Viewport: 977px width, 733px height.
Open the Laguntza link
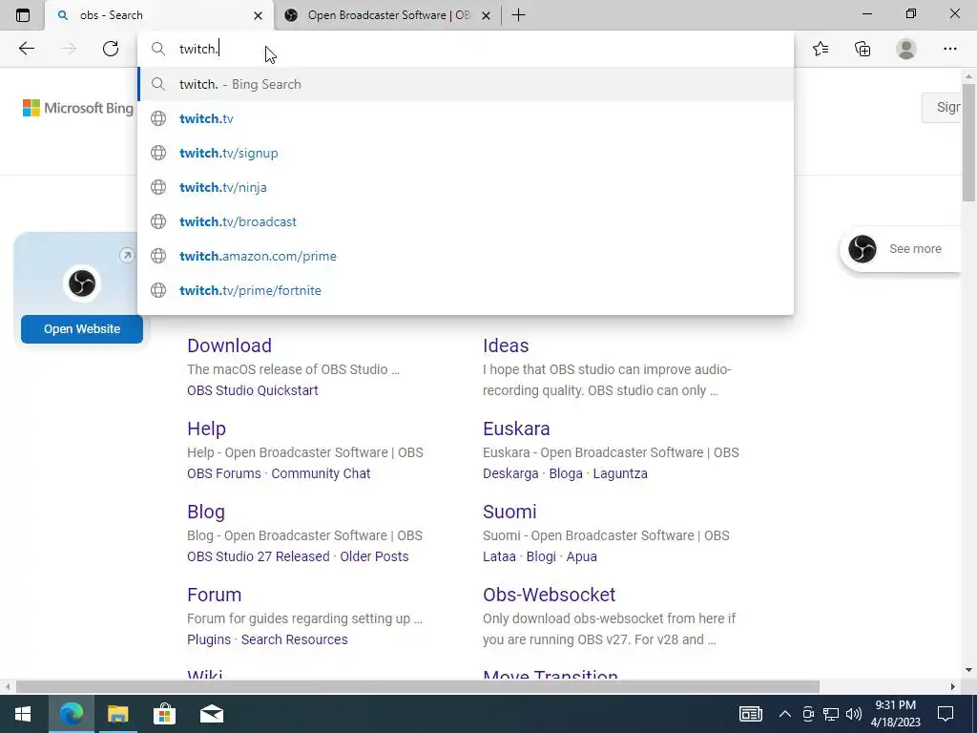(620, 473)
